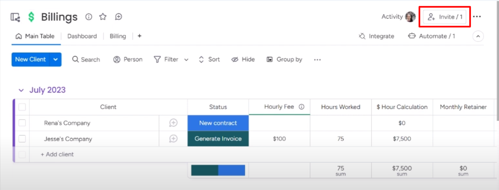Switch to the Dashboard tab

click(x=82, y=36)
